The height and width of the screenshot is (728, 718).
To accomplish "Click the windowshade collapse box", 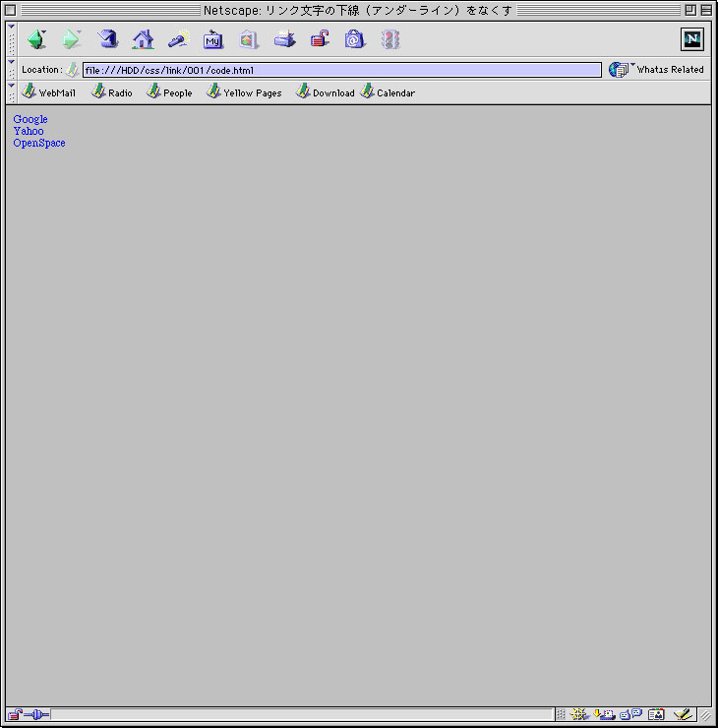I will pos(706,10).
